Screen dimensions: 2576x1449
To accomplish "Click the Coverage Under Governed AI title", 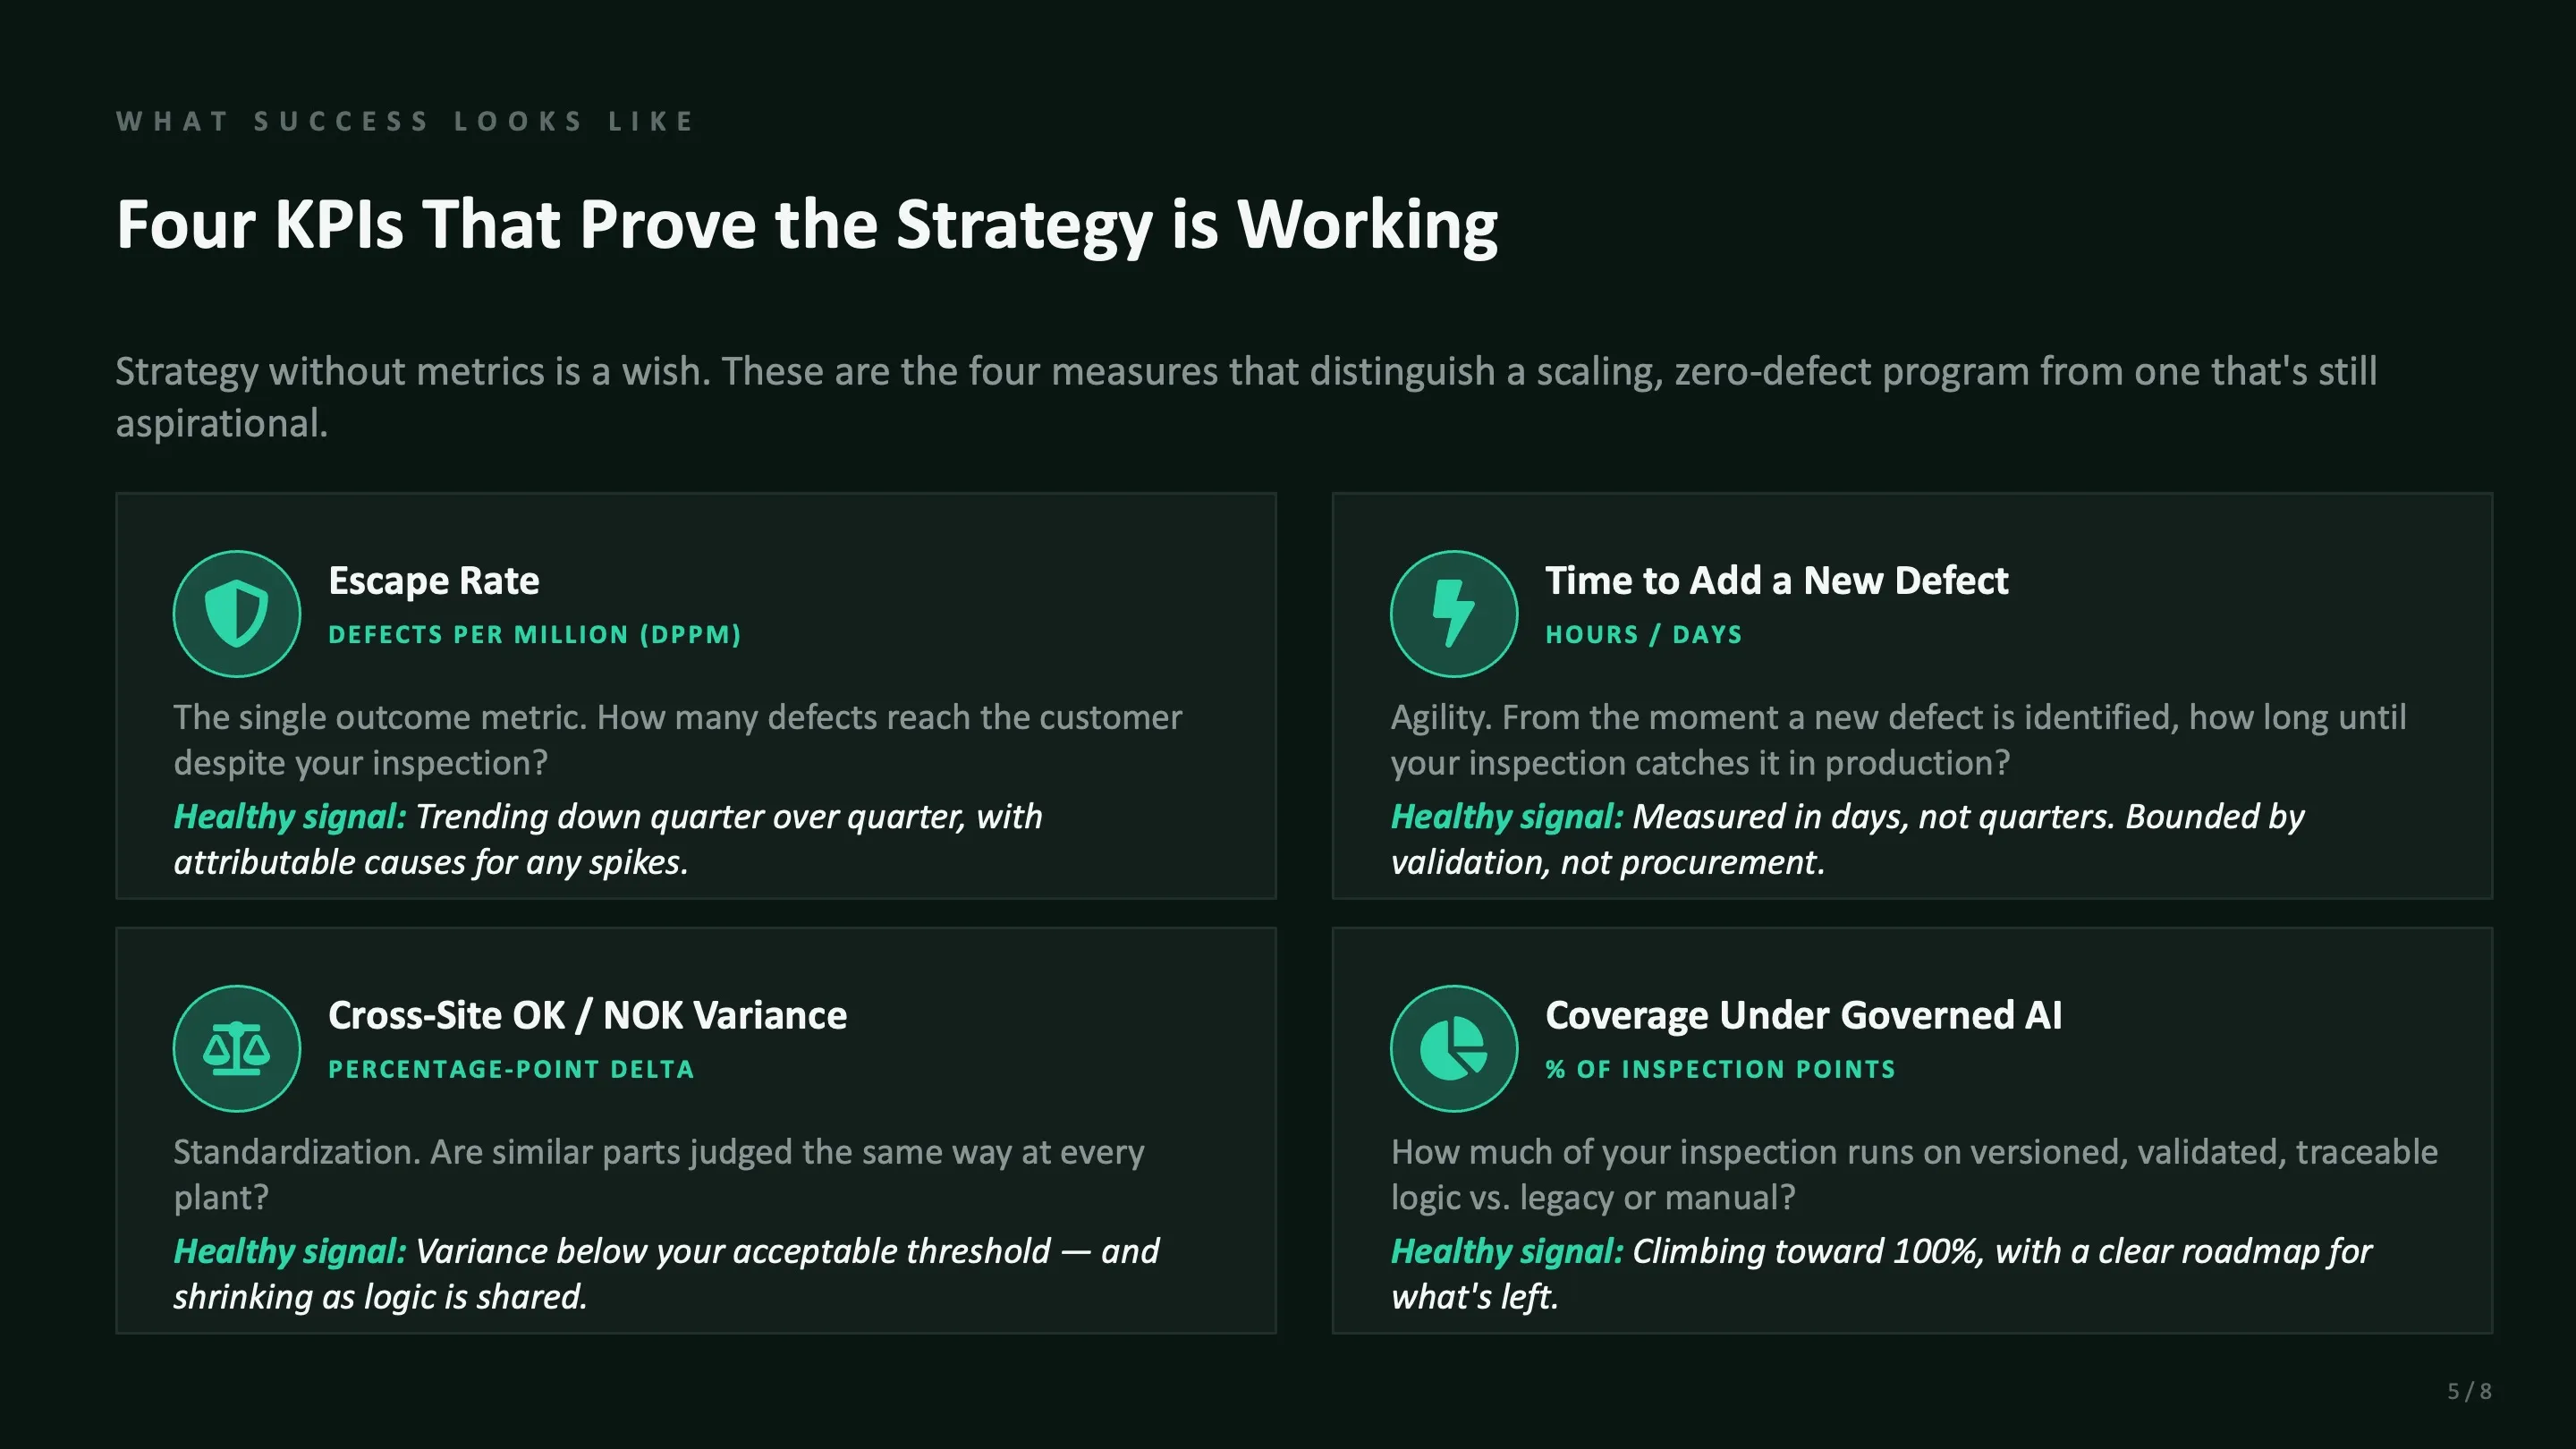I will tap(1804, 1016).
